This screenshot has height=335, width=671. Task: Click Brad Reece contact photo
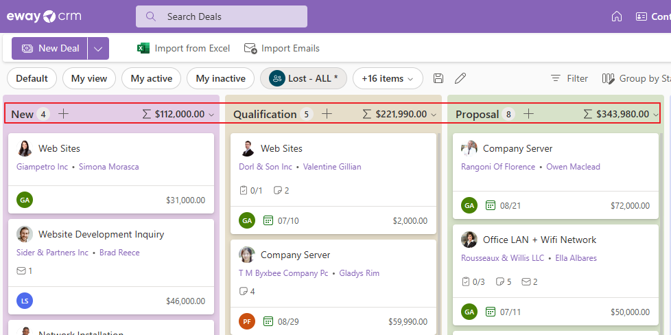(x=25, y=234)
